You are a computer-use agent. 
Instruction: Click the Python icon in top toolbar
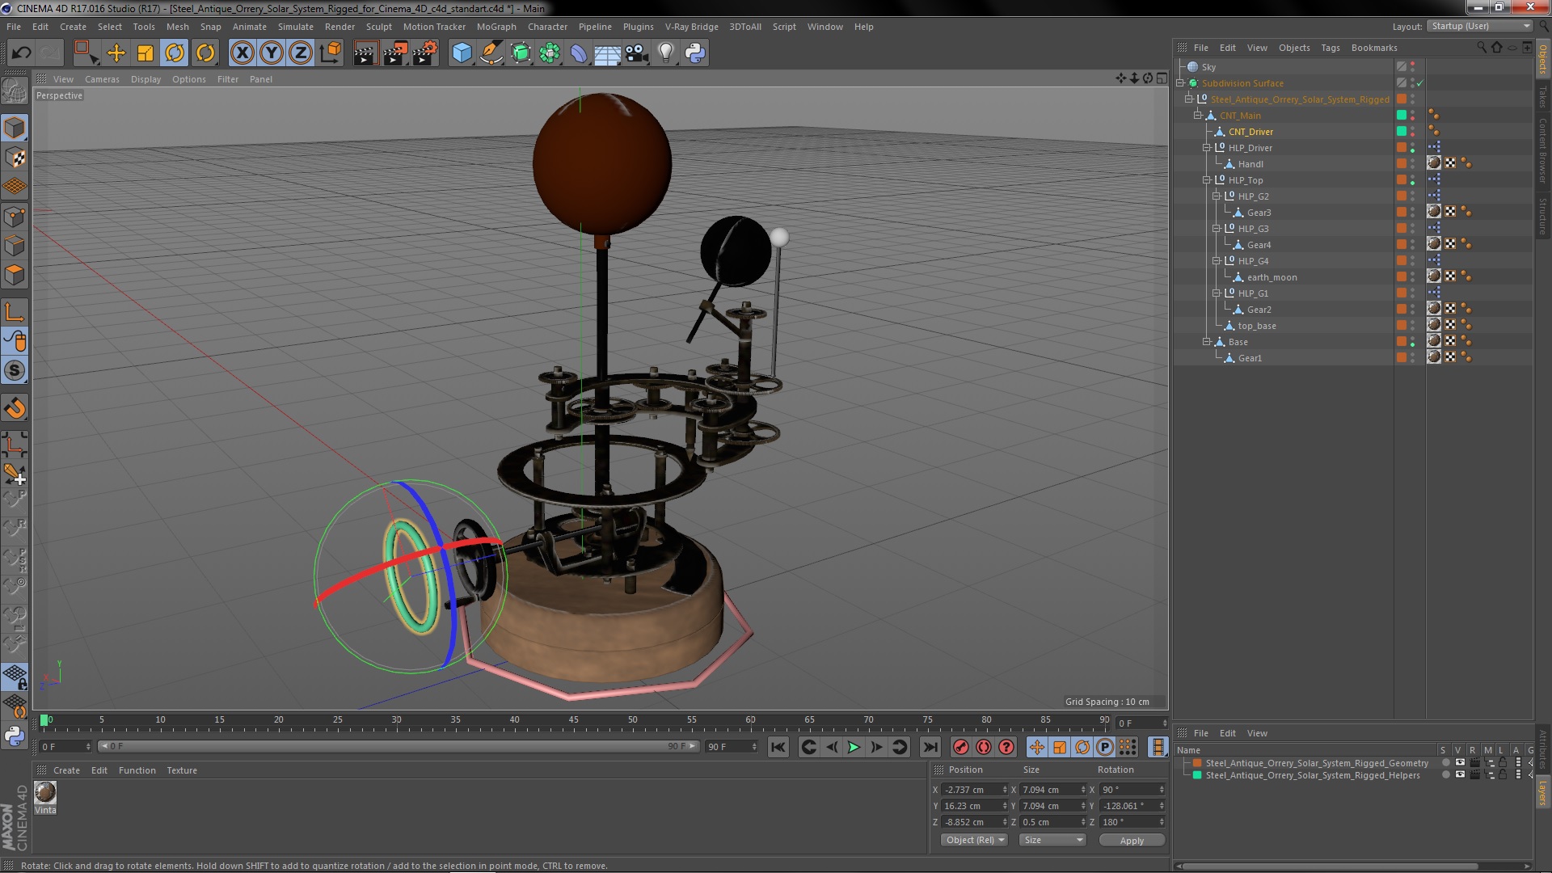point(695,53)
